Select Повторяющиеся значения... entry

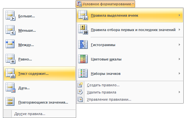click(x=39, y=102)
